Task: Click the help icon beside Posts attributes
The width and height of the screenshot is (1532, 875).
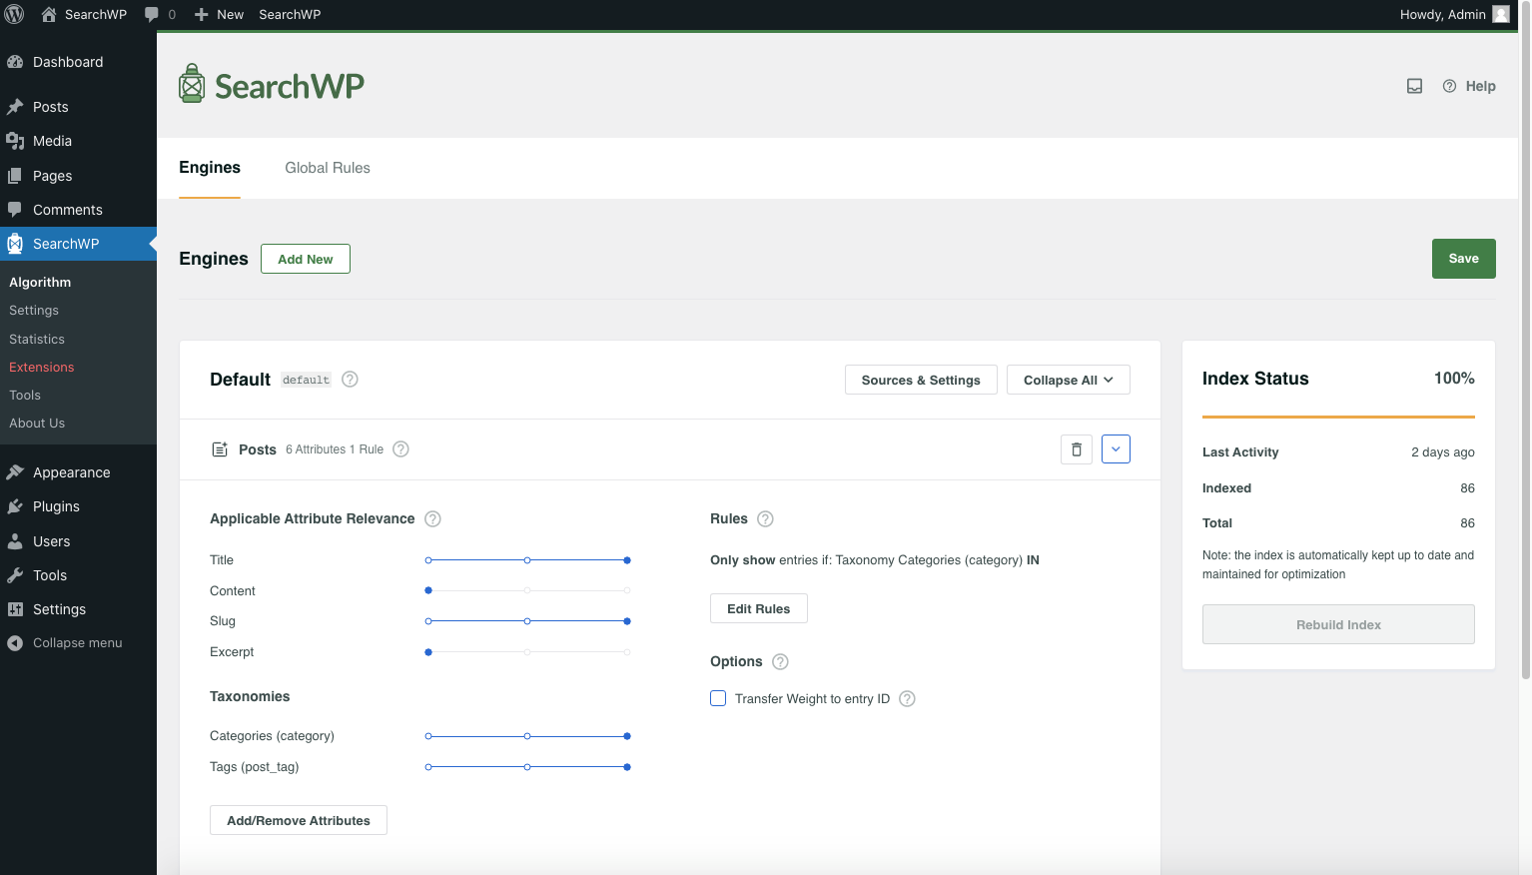Action: click(x=400, y=449)
